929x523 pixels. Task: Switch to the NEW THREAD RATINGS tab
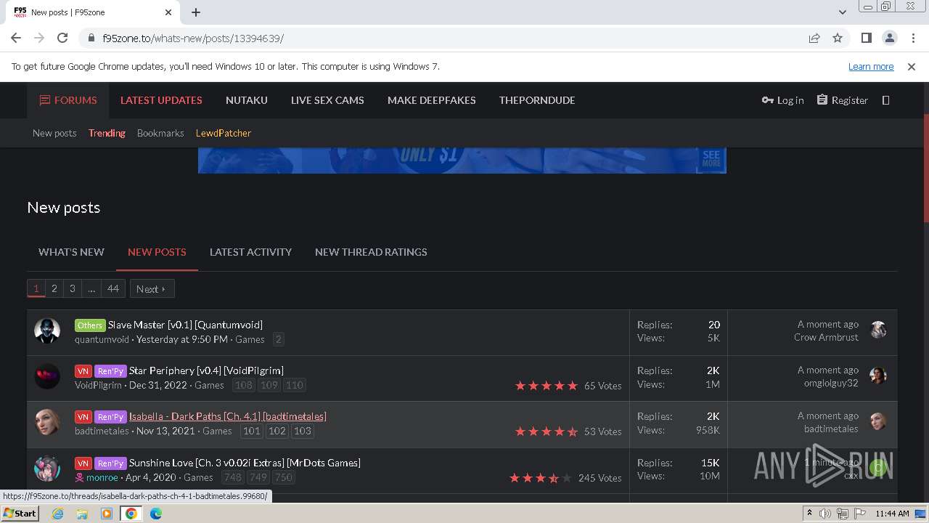tap(371, 252)
